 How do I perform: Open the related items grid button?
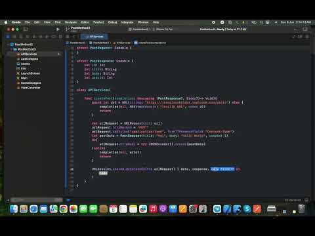(68, 37)
